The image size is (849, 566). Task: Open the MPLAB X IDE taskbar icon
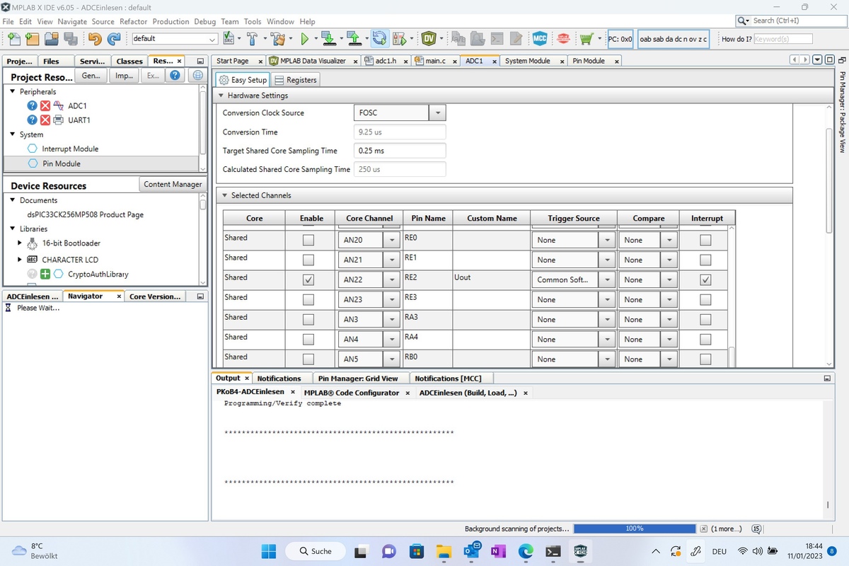pyautogui.click(x=580, y=550)
